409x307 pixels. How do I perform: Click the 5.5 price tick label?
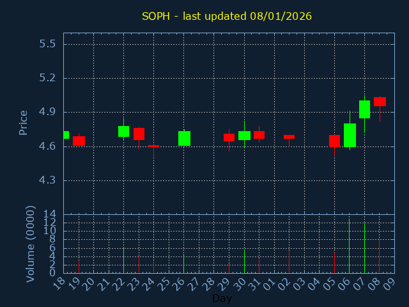coord(47,44)
